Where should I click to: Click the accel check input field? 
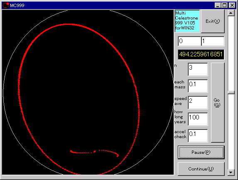[198, 136]
